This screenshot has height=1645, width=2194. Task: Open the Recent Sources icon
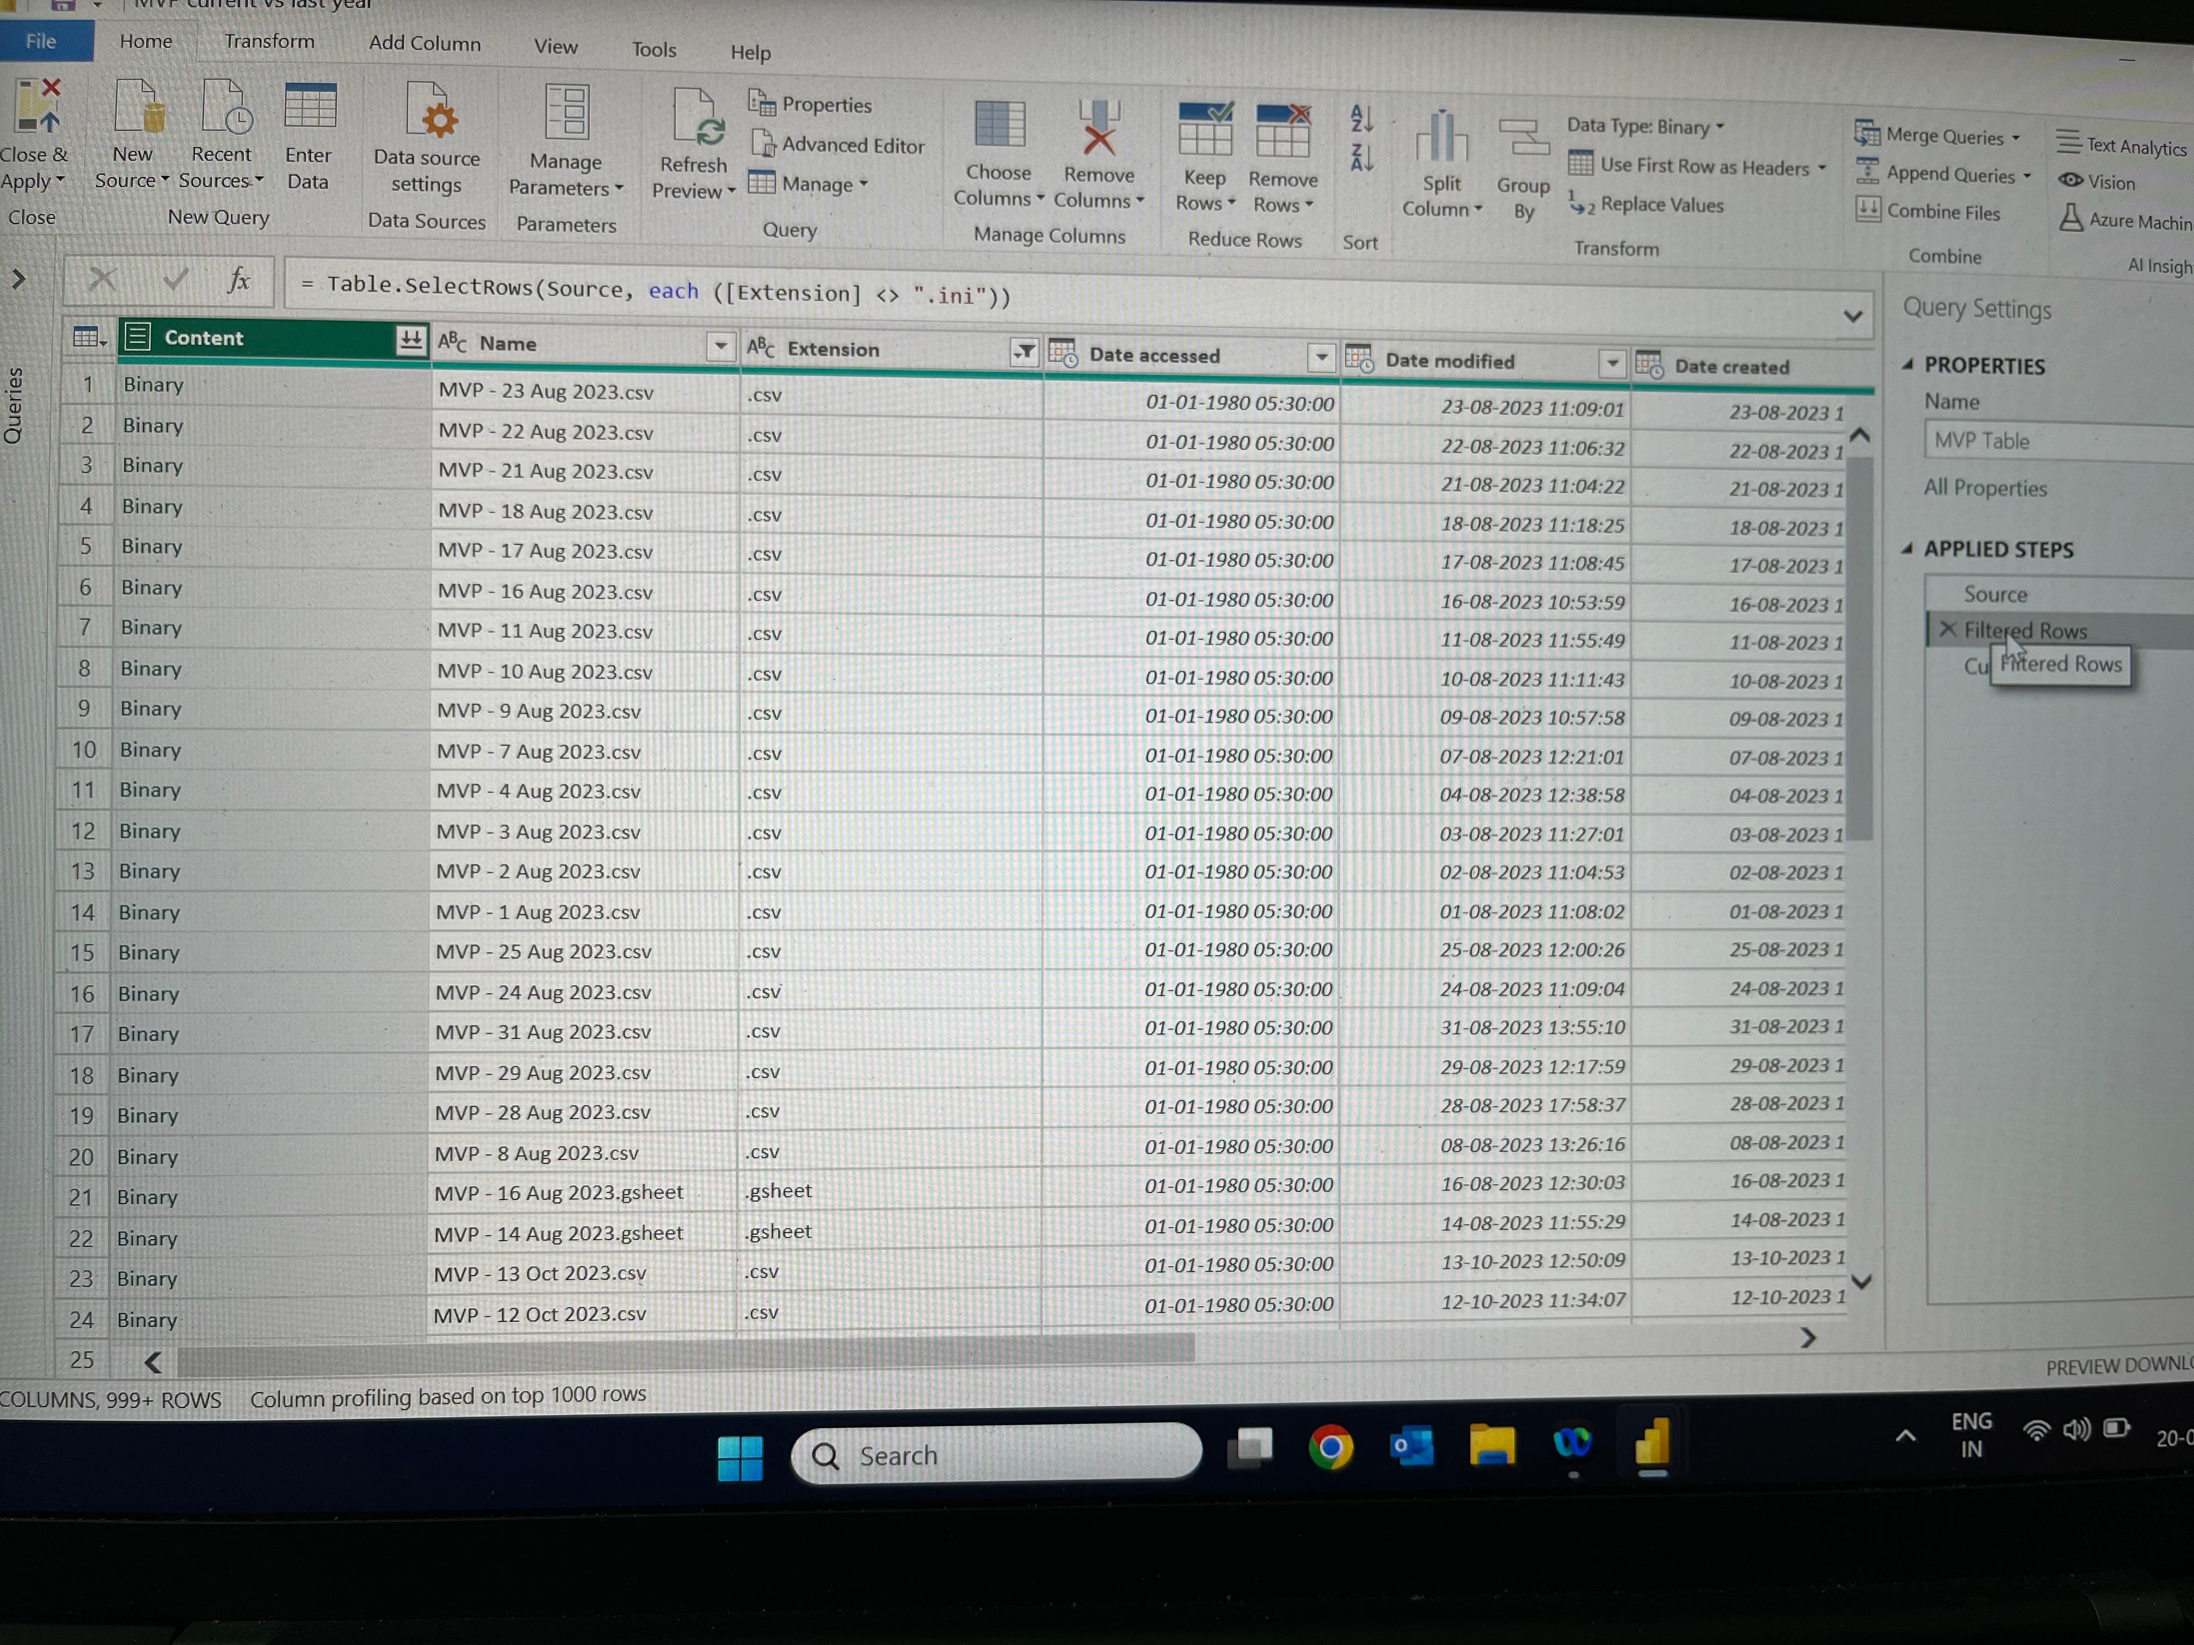(x=226, y=107)
